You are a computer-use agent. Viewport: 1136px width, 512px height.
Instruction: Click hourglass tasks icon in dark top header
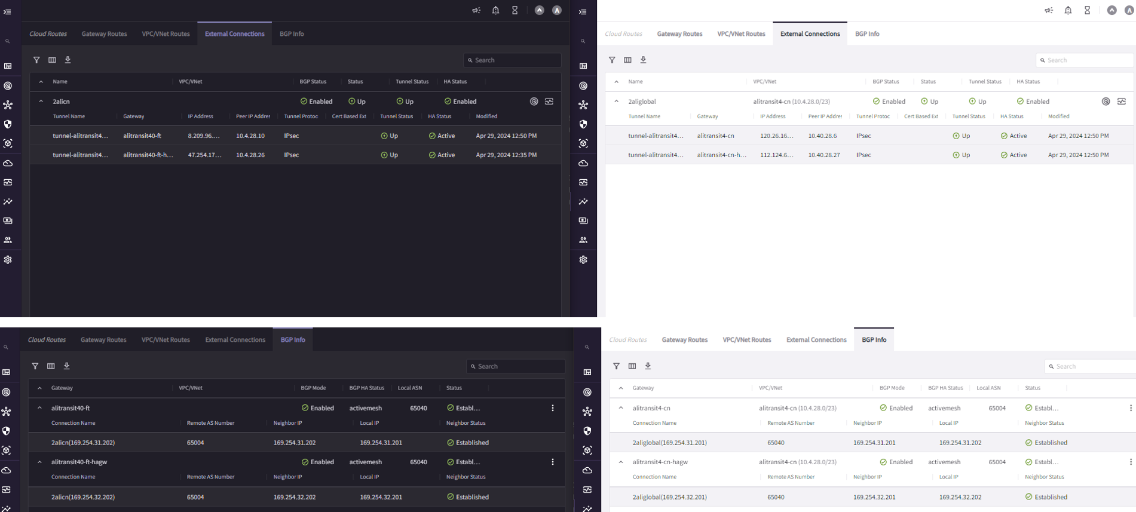point(515,10)
